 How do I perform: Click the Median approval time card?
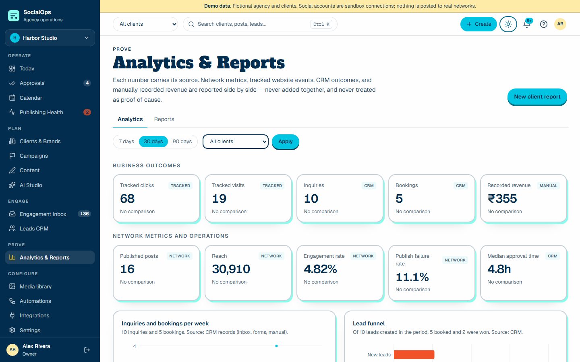(x=524, y=273)
